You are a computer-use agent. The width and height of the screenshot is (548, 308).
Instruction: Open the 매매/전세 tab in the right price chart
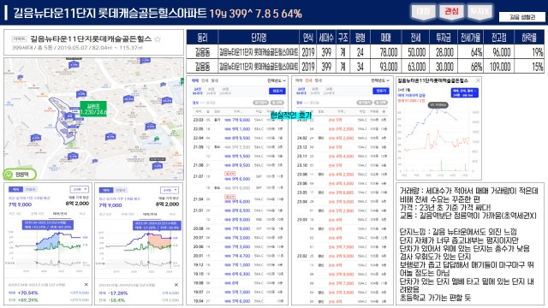click(x=151, y=214)
